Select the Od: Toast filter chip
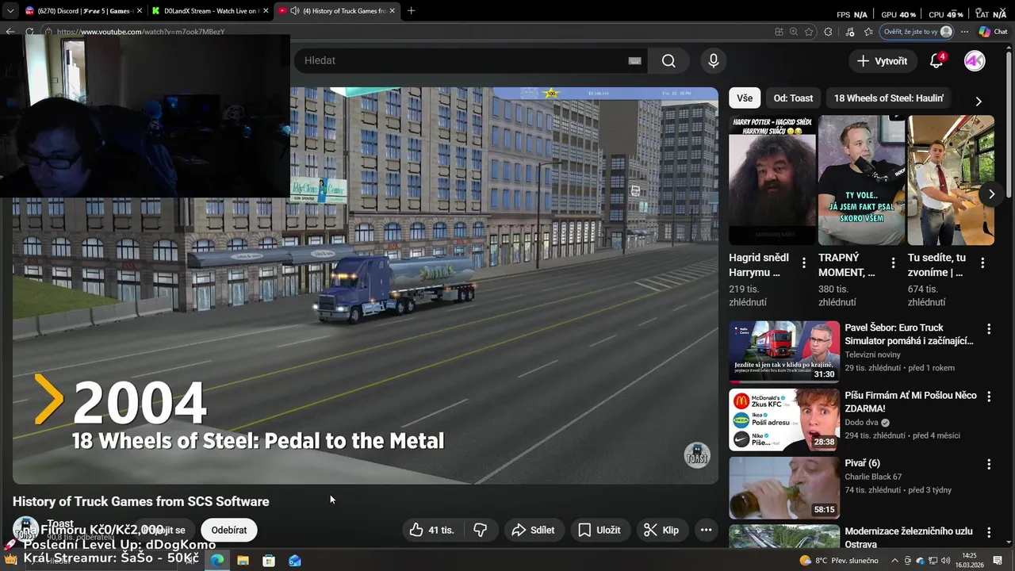The width and height of the screenshot is (1015, 571). click(793, 98)
